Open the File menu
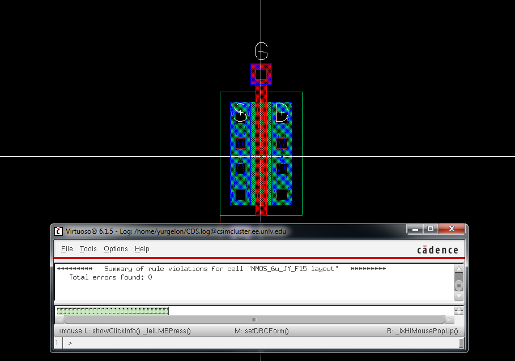Image resolution: width=515 pixels, height=361 pixels. (67, 249)
